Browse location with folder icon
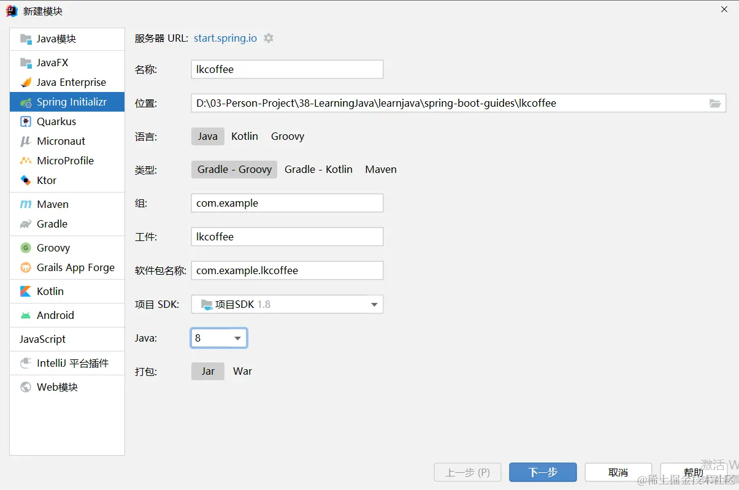Image resolution: width=739 pixels, height=490 pixels. (715, 104)
